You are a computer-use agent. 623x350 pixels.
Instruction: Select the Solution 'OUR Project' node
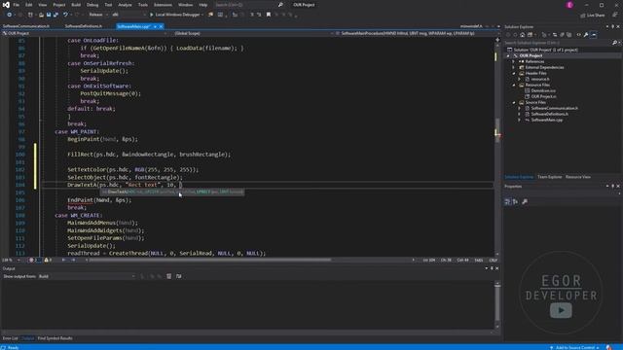click(545, 50)
